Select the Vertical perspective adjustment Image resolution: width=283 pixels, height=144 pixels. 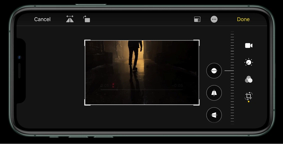(214, 93)
